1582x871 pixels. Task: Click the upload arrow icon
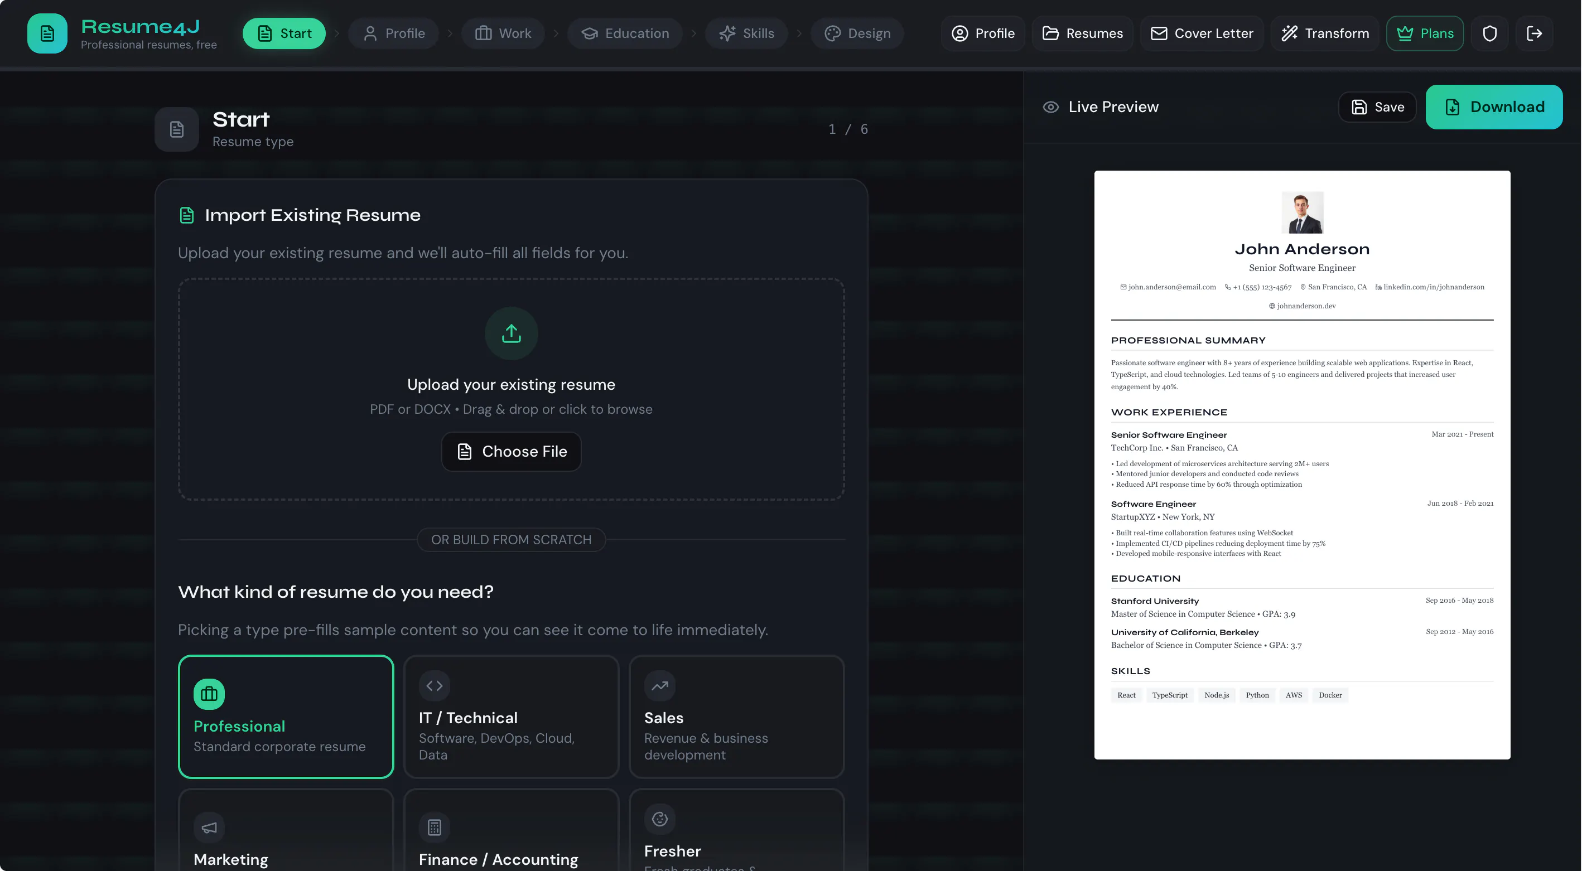click(x=511, y=333)
